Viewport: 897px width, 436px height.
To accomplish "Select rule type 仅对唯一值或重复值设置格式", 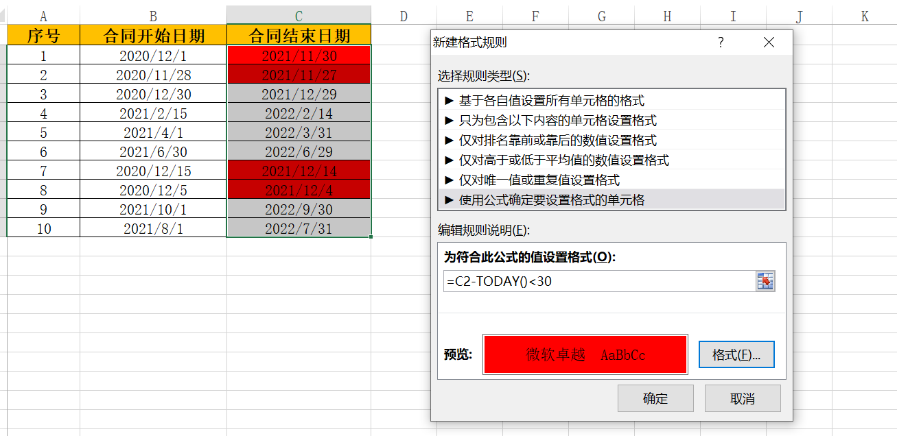I will point(611,180).
